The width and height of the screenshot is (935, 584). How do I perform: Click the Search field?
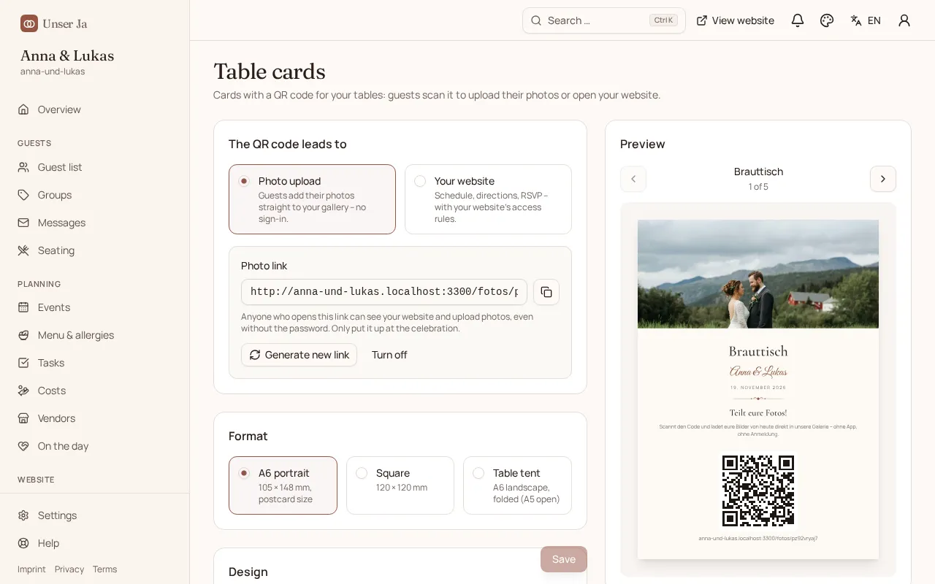point(604,20)
